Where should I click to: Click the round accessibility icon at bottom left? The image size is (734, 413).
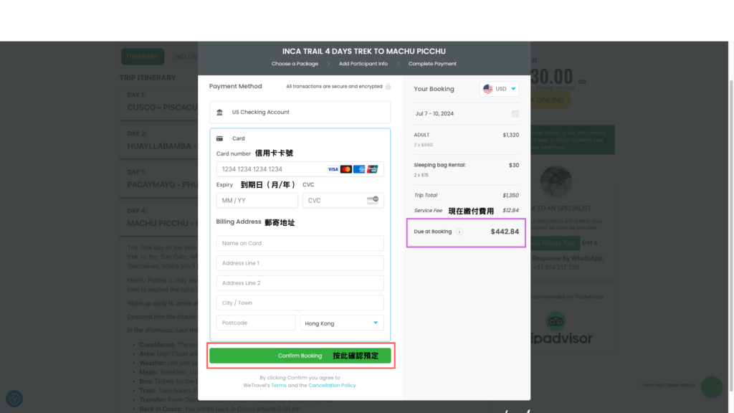coord(14,399)
